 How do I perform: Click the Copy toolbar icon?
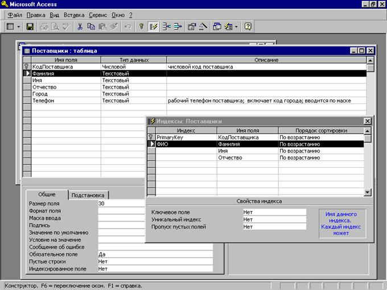[91, 26]
